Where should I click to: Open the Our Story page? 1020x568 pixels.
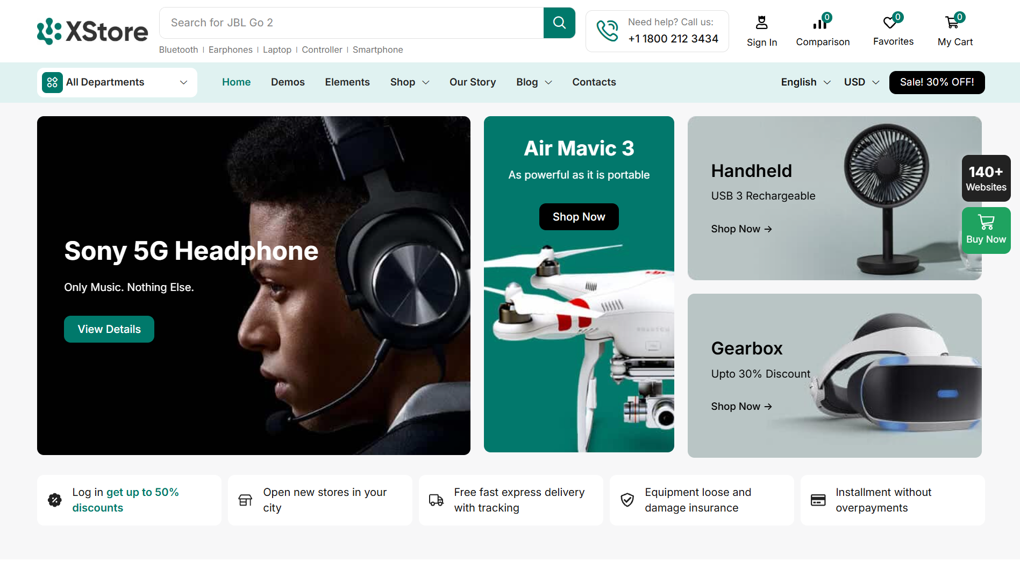473,82
